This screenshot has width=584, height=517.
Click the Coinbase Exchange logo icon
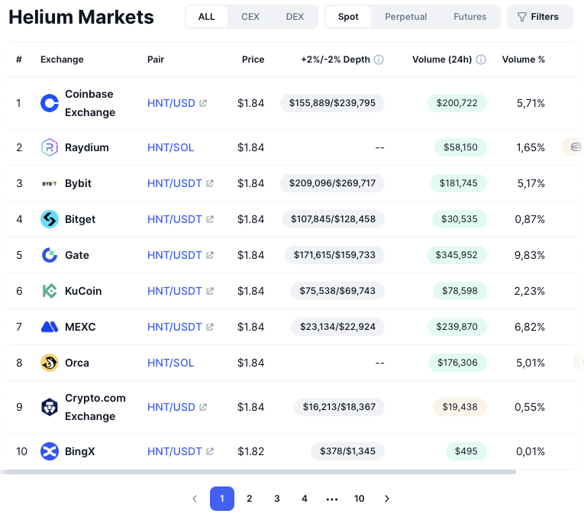point(50,103)
